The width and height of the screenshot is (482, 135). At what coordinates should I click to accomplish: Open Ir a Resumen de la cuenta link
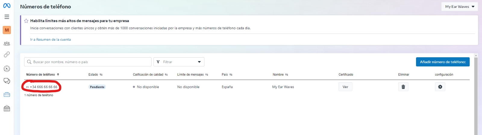point(50,39)
